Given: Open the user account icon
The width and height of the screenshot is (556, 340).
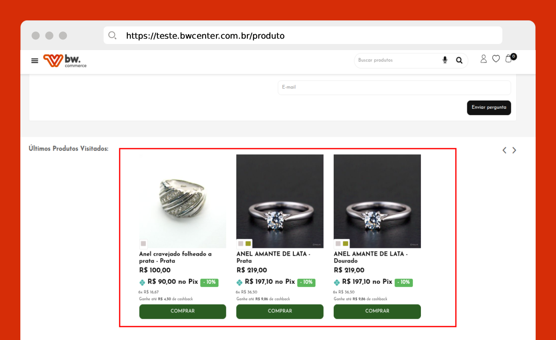Looking at the screenshot, I should pyautogui.click(x=484, y=59).
